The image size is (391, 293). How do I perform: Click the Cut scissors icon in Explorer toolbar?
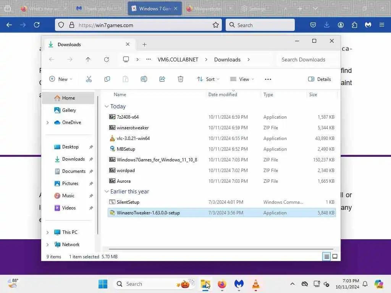(x=89, y=79)
